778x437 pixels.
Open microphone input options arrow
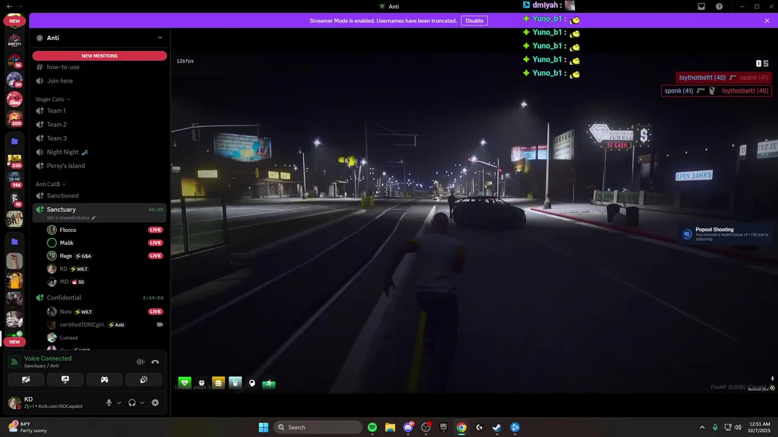coord(119,402)
